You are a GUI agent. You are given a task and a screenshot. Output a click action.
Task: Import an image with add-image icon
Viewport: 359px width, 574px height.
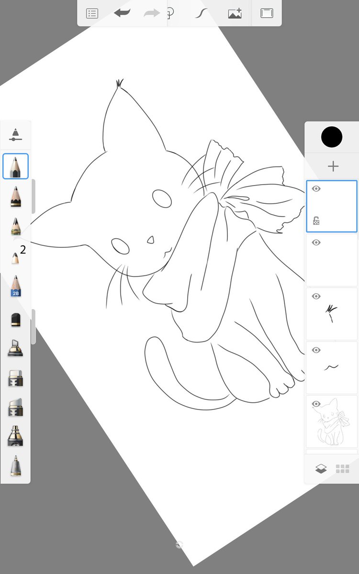235,13
